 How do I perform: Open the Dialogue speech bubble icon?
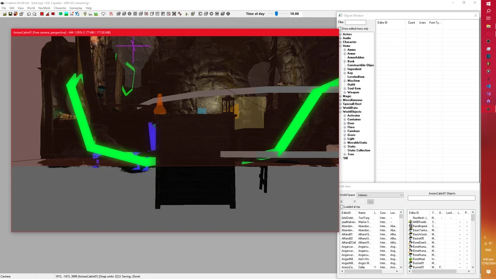103,14
